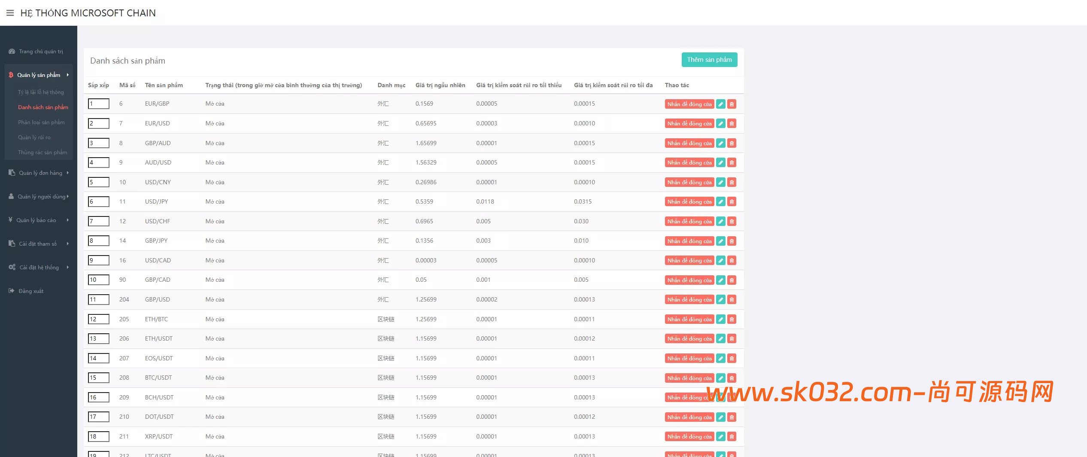Expand Quản lý đơn hàng sidebar menu

[x=40, y=173]
